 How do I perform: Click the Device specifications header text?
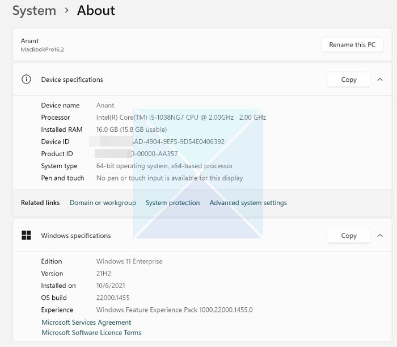pyautogui.click(x=72, y=80)
